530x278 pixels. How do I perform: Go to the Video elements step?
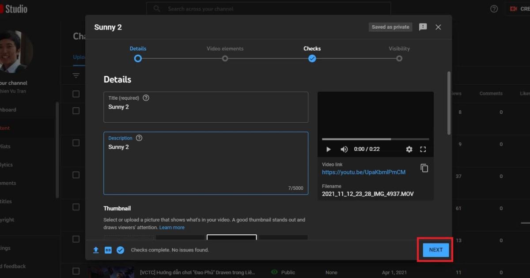pos(225,58)
